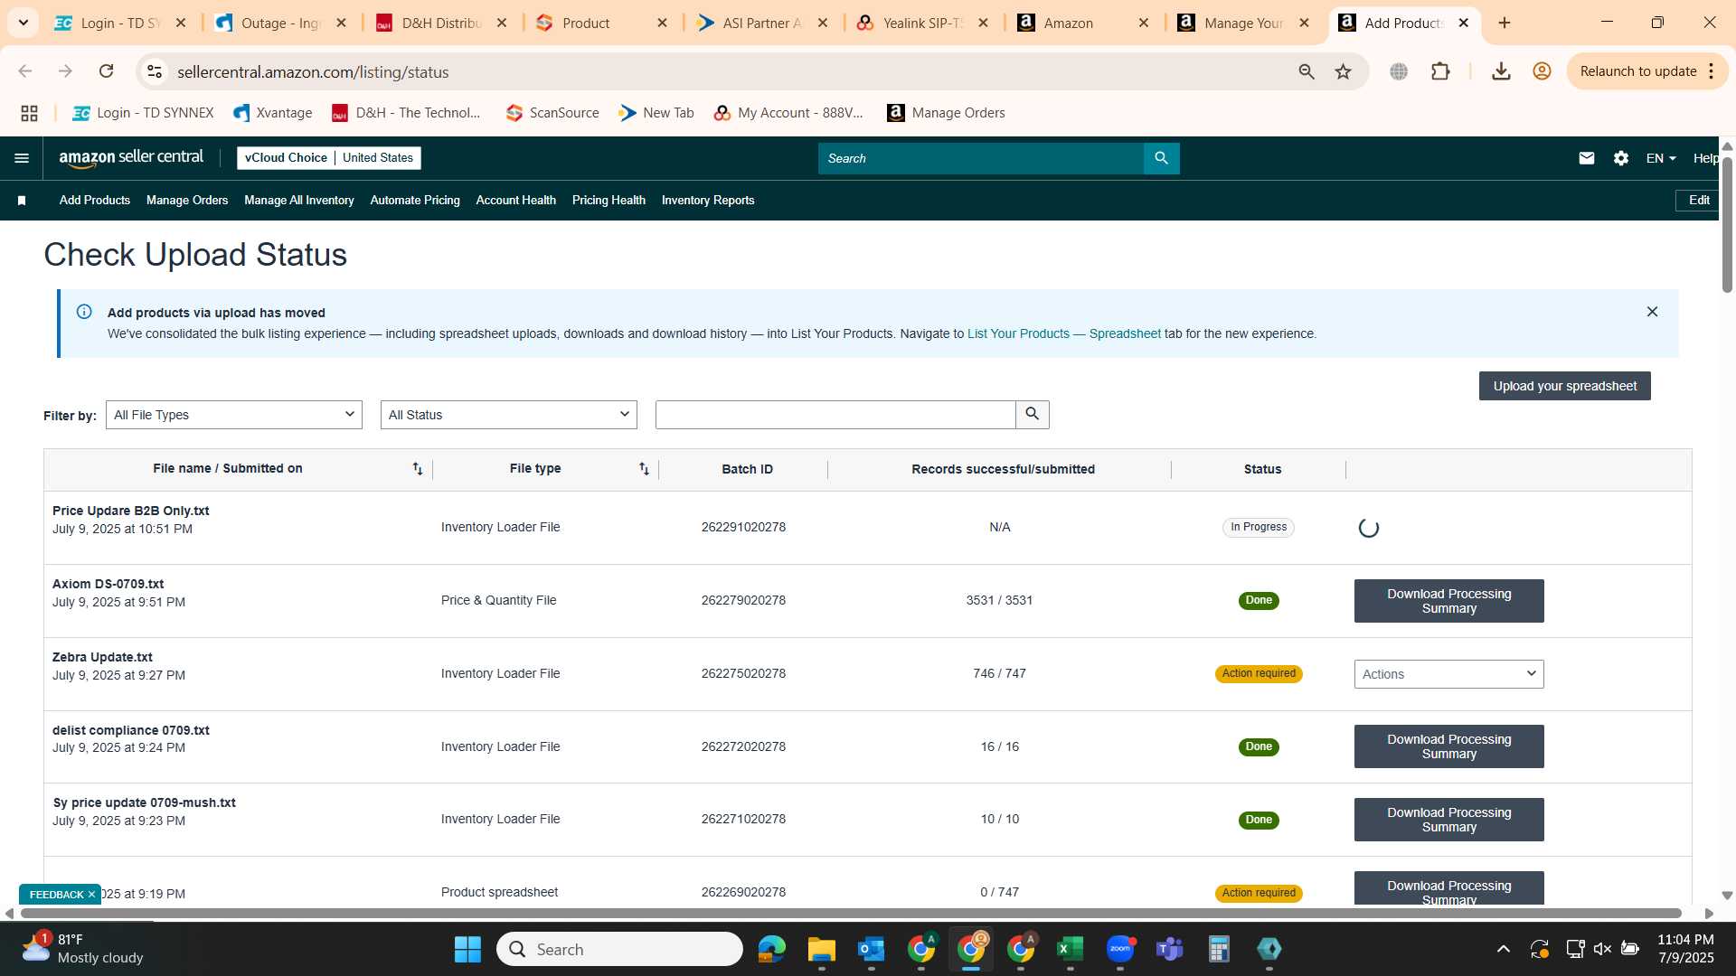Click the page vertical scrollbar
This screenshot has width=1736, height=976.
(1727, 226)
